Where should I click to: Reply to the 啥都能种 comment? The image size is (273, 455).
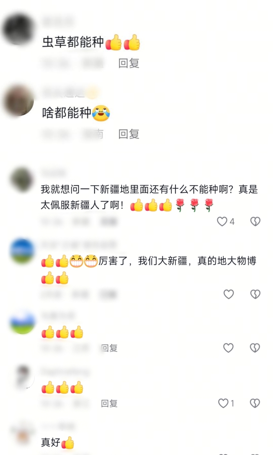[129, 134]
